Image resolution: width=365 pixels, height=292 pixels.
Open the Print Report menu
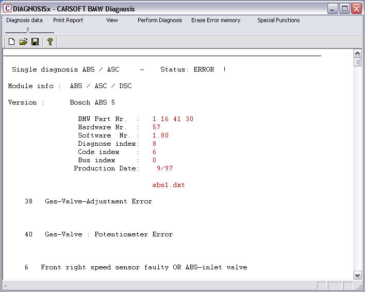tap(68, 20)
